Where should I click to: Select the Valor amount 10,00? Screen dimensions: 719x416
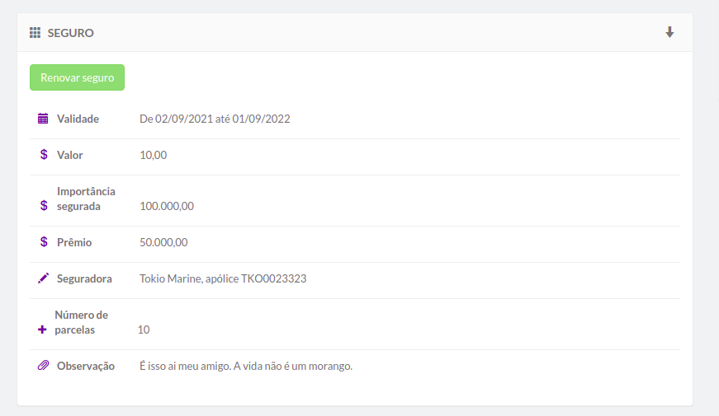[x=154, y=155]
